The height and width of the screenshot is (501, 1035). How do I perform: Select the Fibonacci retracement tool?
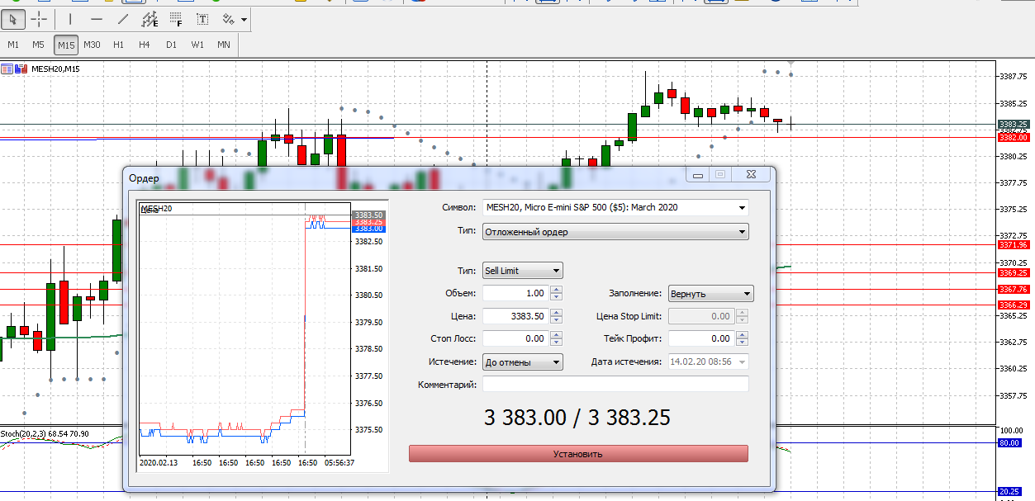(x=176, y=18)
